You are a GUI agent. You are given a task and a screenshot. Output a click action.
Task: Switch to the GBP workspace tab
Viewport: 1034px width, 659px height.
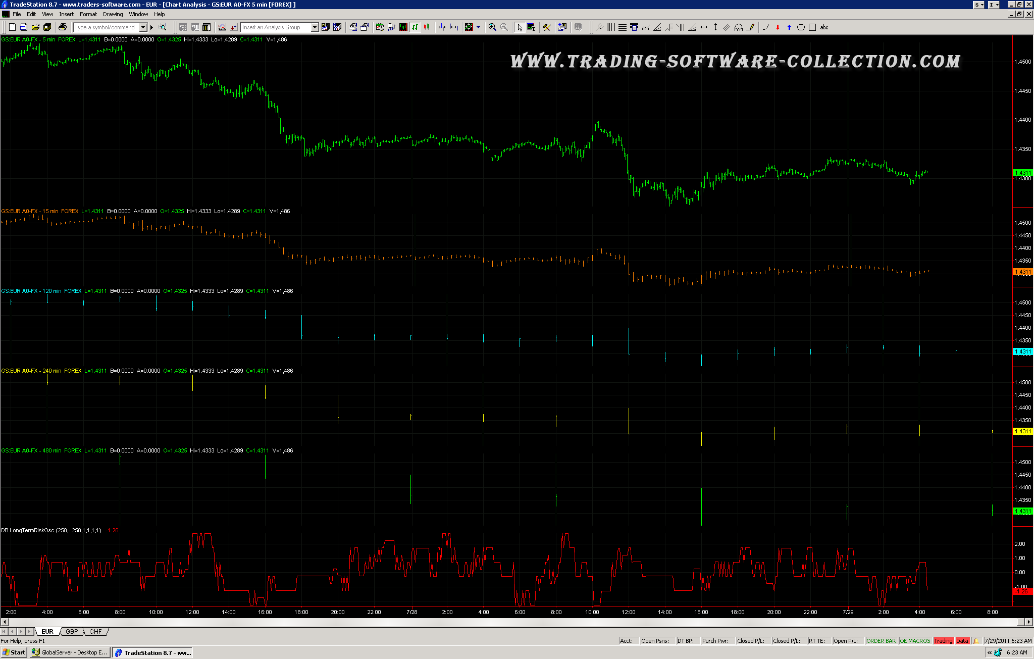pos(72,632)
